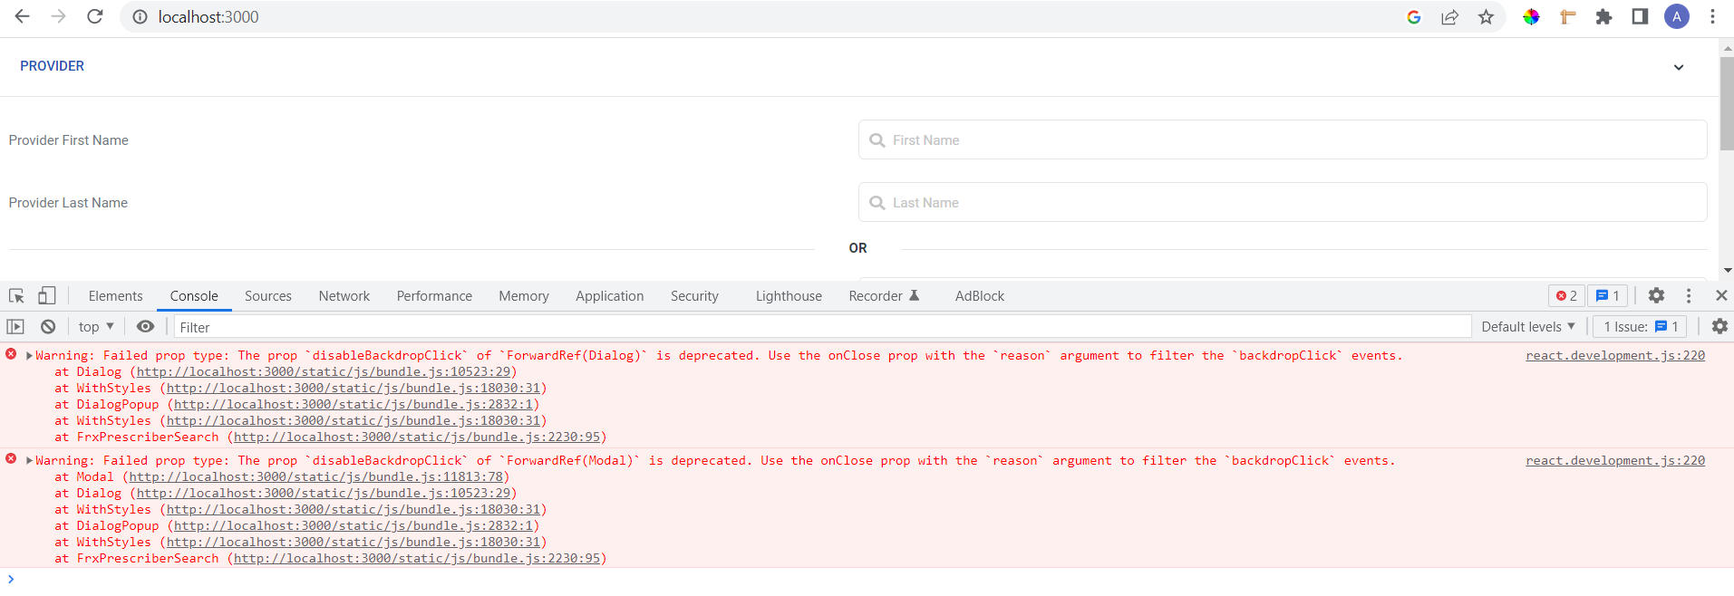Expand the PROVIDER section chevron
The image size is (1734, 596).
point(1678,67)
